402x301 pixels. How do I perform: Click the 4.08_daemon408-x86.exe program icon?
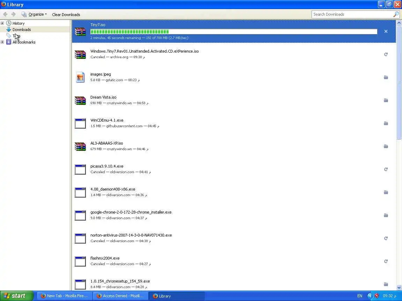(80, 192)
